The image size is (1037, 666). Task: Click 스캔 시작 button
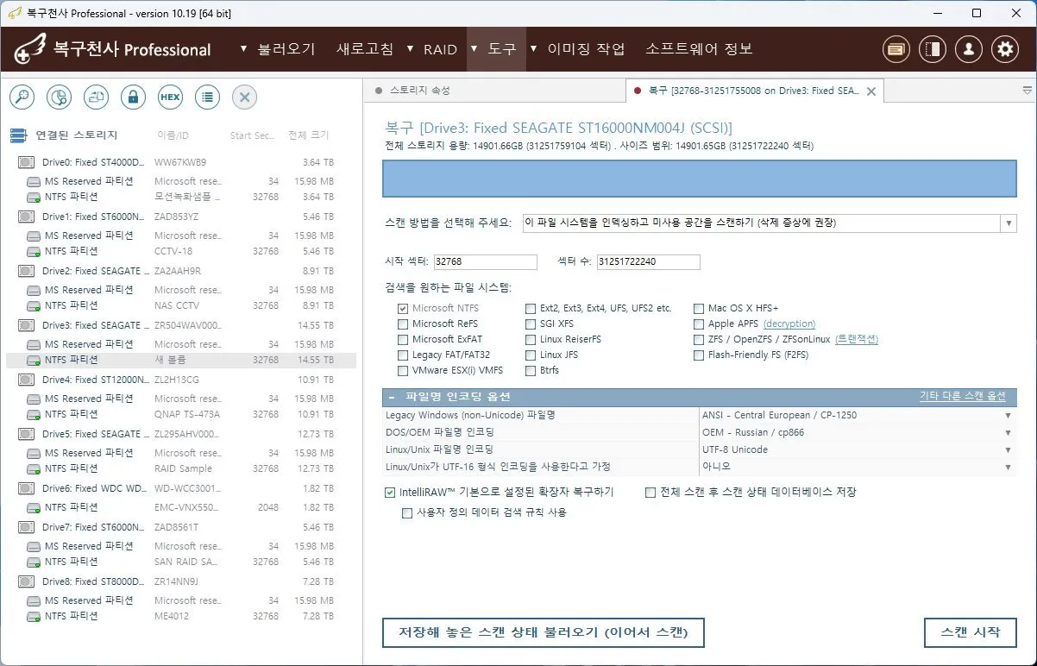971,632
